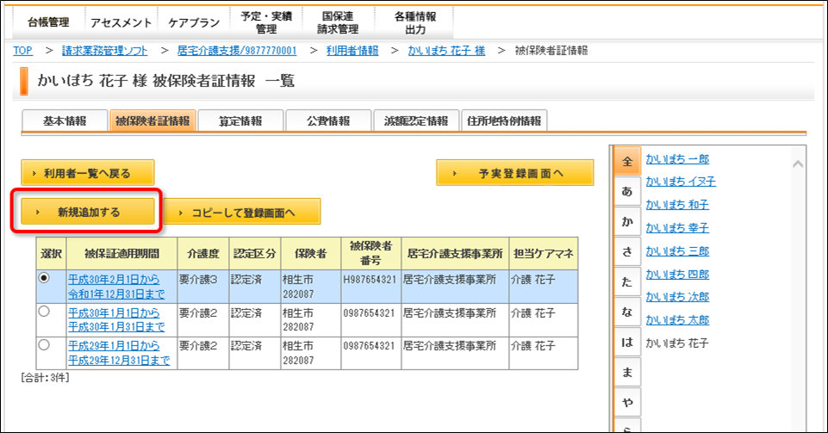Viewport: 828px width, 433px height.
Task: Click the user list scroll-up arrow
Action: coord(798,164)
